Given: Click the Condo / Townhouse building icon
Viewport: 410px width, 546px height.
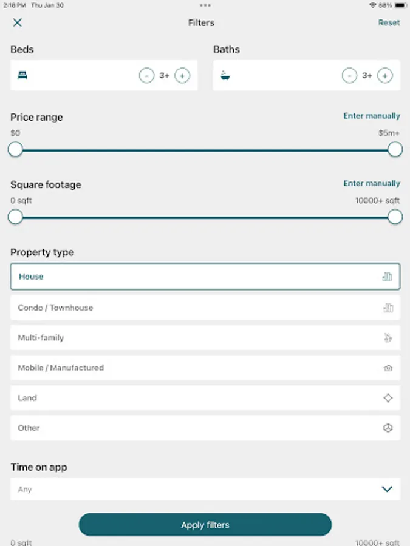Looking at the screenshot, I should pos(389,308).
